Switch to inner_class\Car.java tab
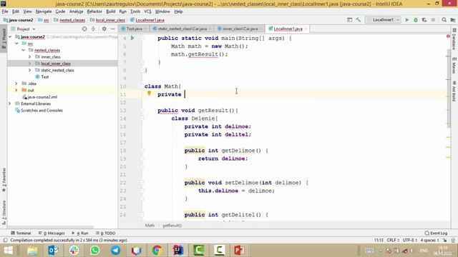 coord(240,29)
